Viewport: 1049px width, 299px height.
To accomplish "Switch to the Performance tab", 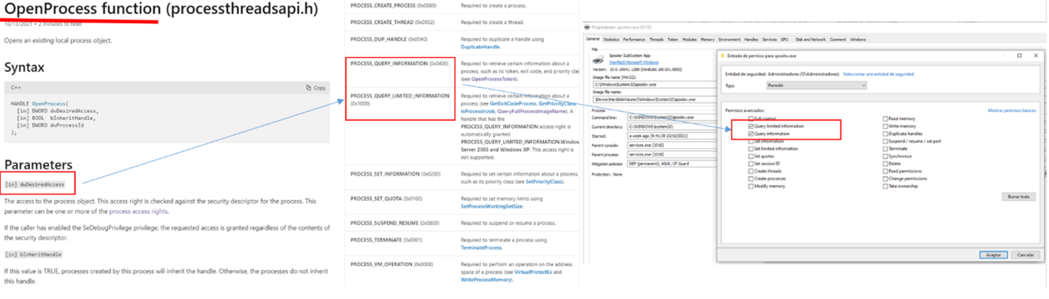I will tap(634, 39).
